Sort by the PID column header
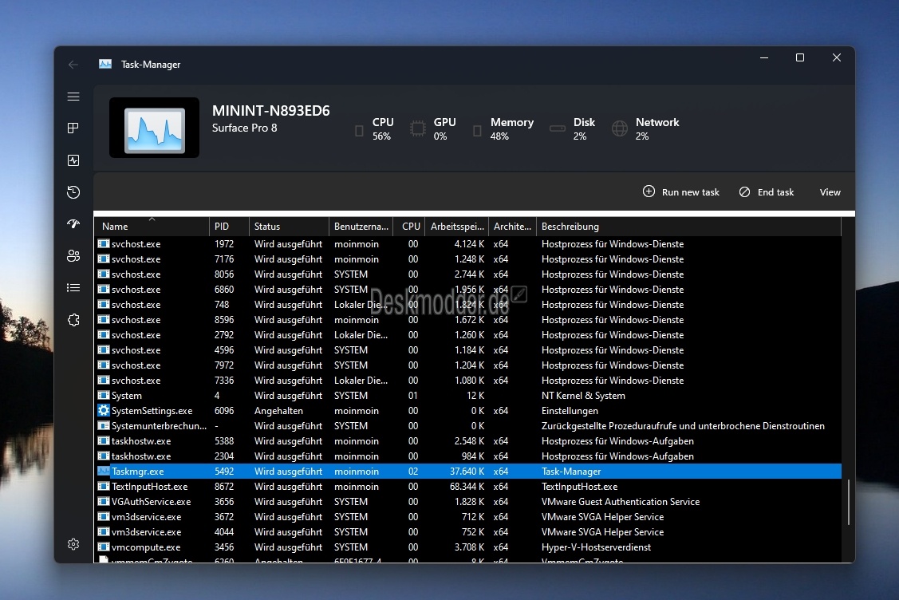 point(230,227)
